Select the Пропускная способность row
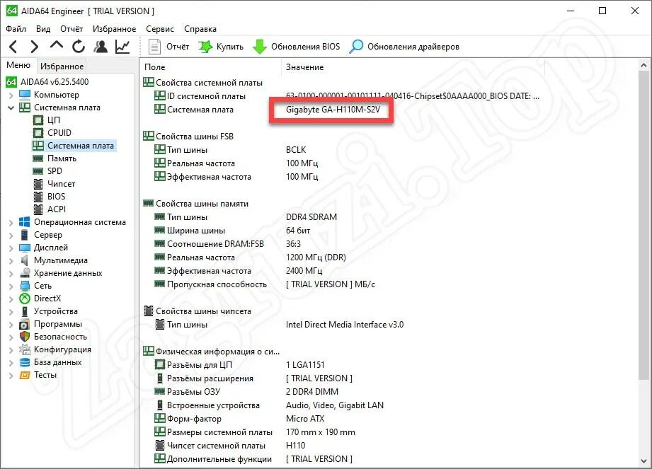652x469 pixels. point(265,284)
